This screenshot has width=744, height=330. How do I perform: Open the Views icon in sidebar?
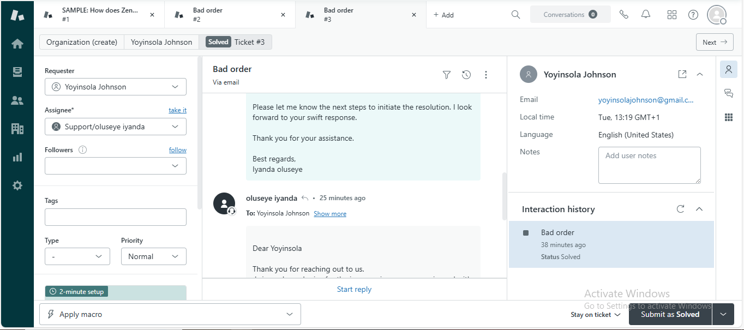pos(17,72)
